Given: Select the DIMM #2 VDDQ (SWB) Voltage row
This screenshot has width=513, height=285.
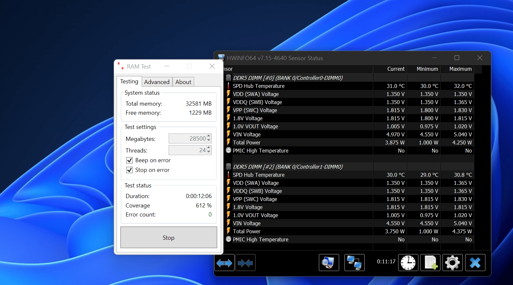Looking at the screenshot, I should (349, 191).
